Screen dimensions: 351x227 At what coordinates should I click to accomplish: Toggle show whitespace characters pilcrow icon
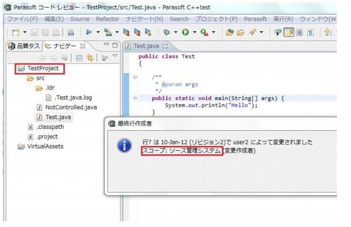point(310,33)
